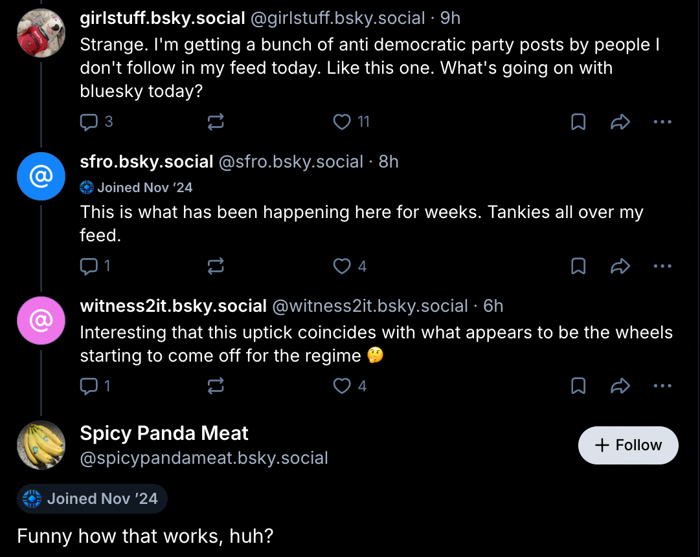Share girlstuff's post
The height and width of the screenshot is (557, 700).
[x=620, y=122]
